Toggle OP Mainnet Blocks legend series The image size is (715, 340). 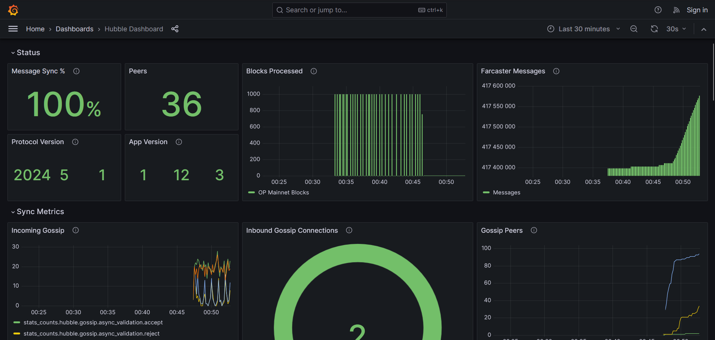283,193
